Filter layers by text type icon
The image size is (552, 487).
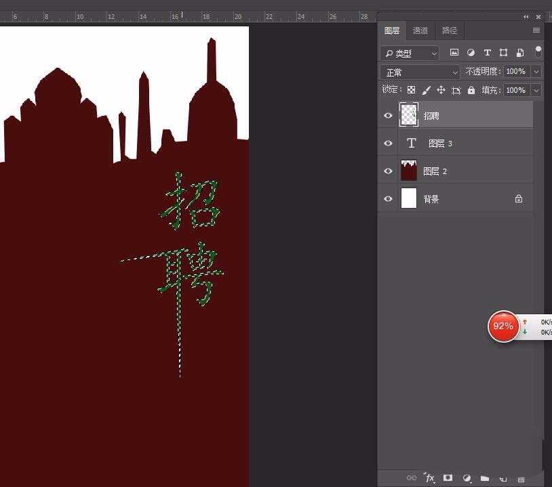(x=487, y=53)
